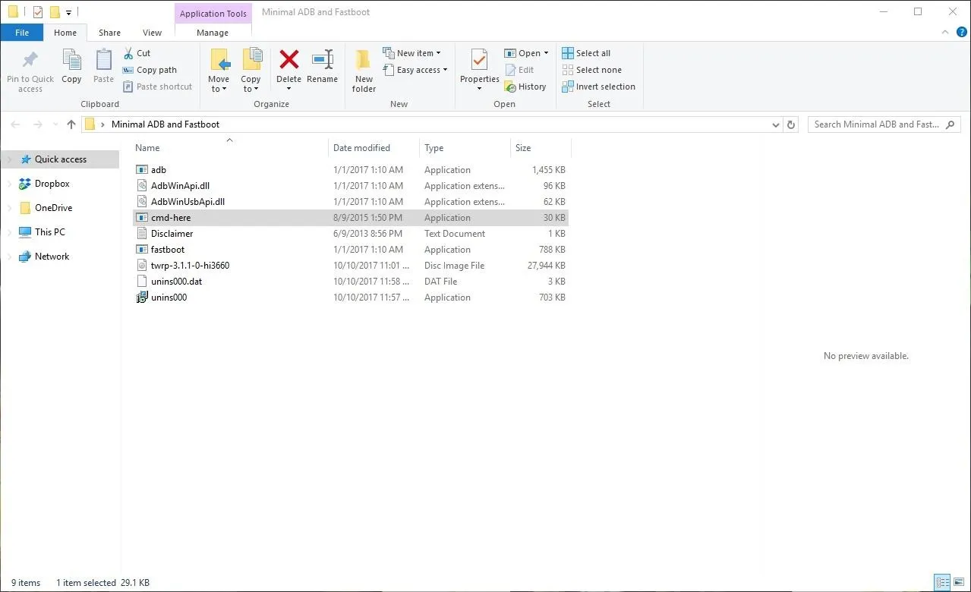
Task: Select OneDrive in navigation pane
Action: (x=53, y=208)
